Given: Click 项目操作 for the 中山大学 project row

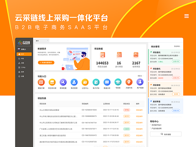Looking at the screenshot, I should [139, 110].
